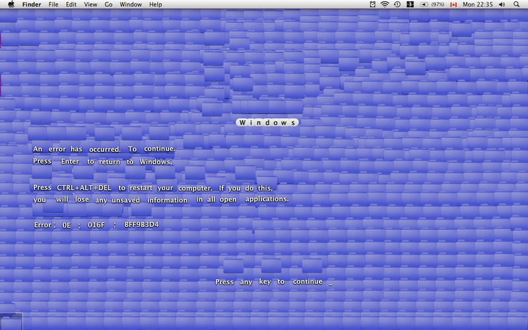Select the folder named "BFF9B3D4"
Screen dimensions: 528x330
point(141,224)
